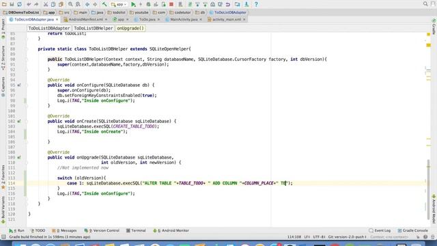Open the Event Log
Image resolution: width=437 pixels, height=246 pixels.
(x=380, y=231)
